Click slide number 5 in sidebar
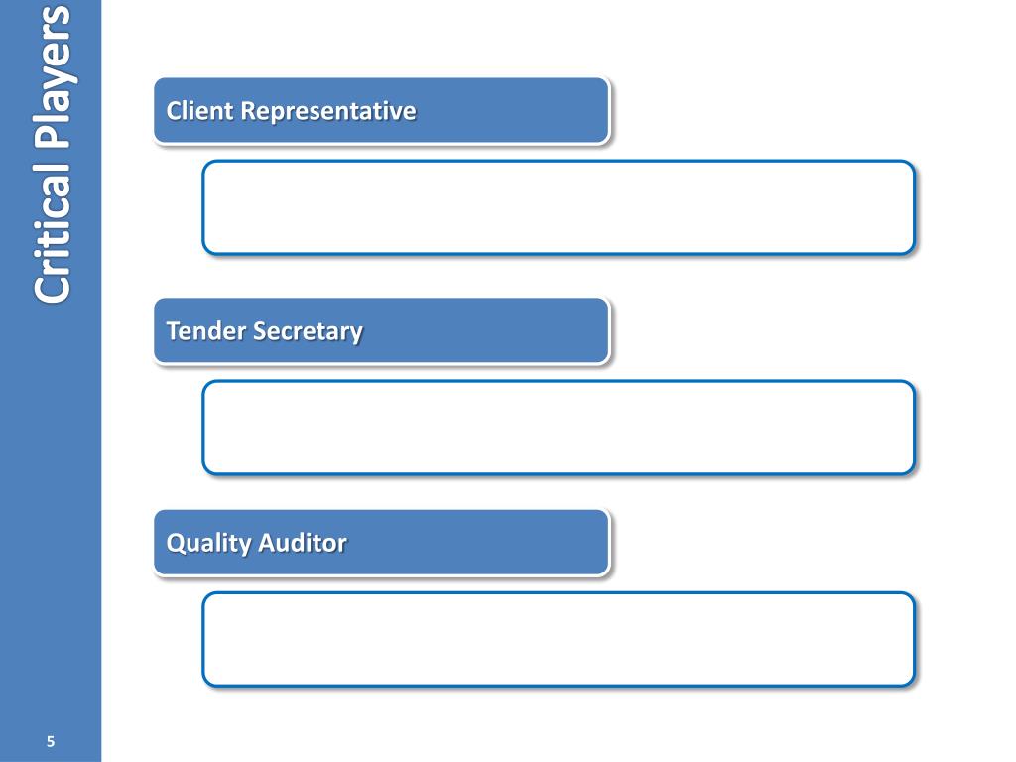Viewport: 1016px width, 762px height. click(x=51, y=742)
